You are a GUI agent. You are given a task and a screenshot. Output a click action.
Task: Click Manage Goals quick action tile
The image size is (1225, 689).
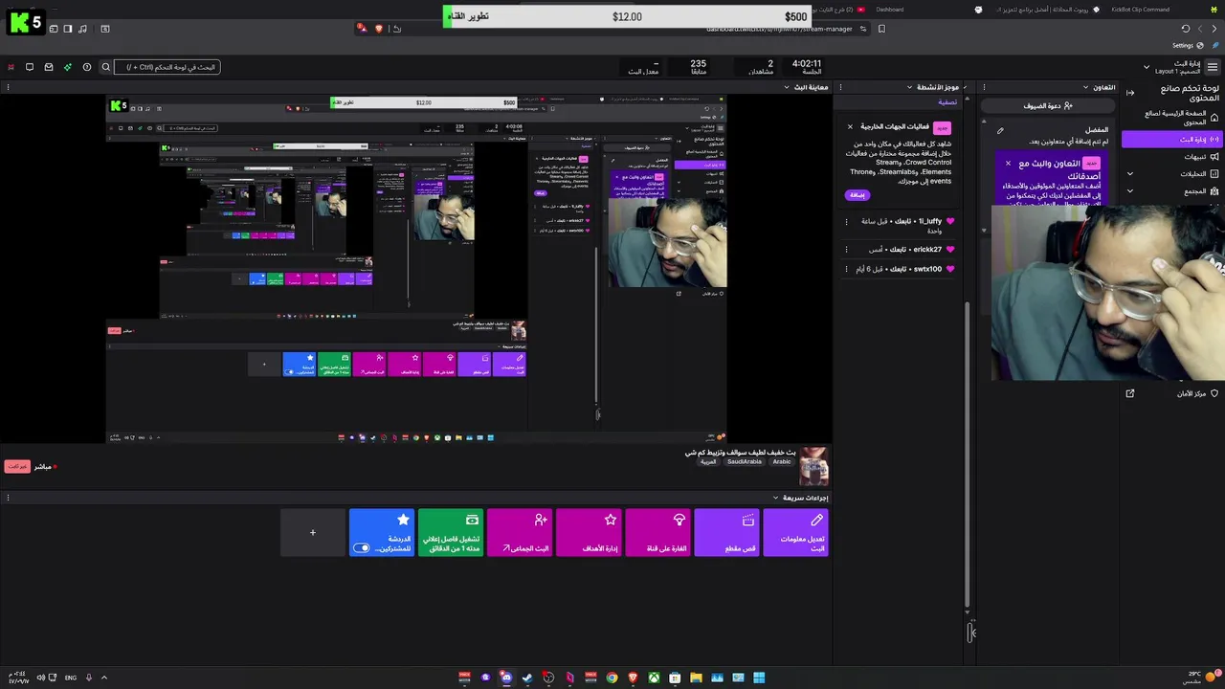[589, 532]
